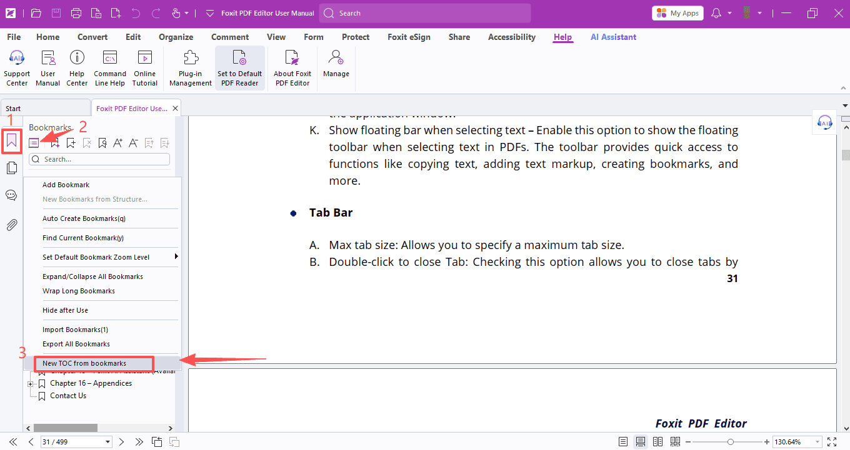Toggle Hide after Use option
The height and width of the screenshot is (450, 850).
(x=65, y=310)
